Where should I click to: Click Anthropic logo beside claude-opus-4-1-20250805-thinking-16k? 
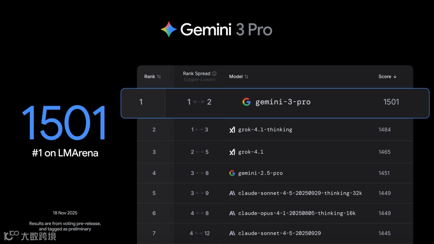point(232,213)
